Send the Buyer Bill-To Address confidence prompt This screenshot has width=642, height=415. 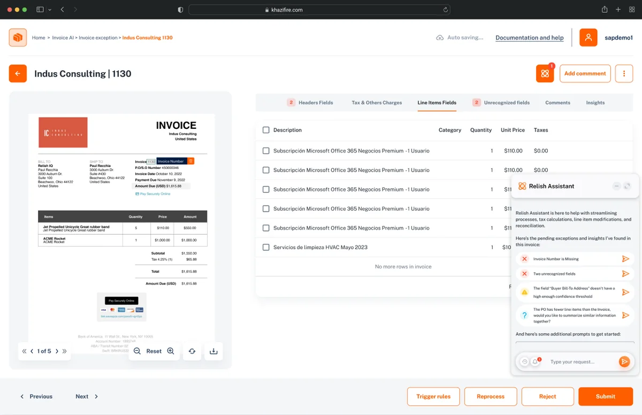[625, 293]
